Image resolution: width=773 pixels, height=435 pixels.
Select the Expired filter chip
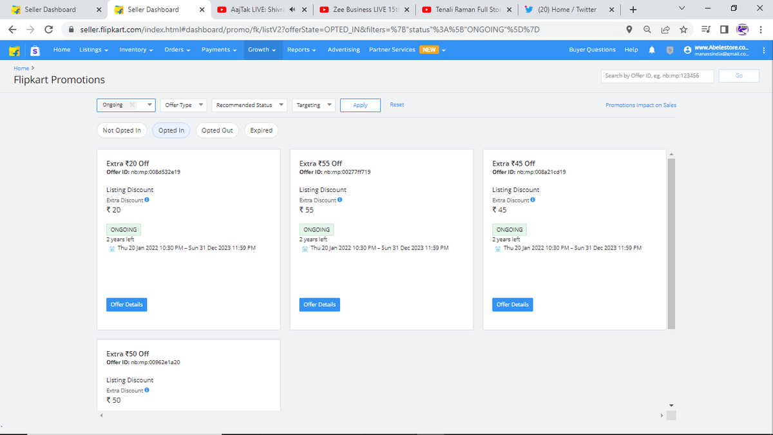(261, 130)
